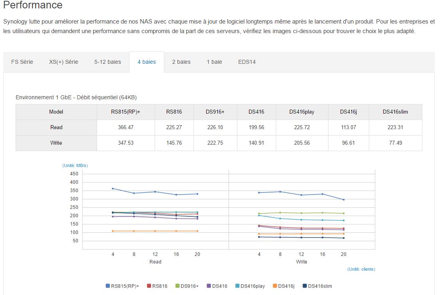Switch to the XS(+) Série tab
This screenshot has height=295, width=442.
point(64,62)
